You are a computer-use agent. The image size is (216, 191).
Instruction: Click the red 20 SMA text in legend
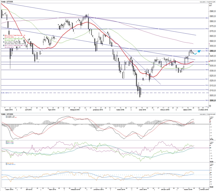(15, 36)
